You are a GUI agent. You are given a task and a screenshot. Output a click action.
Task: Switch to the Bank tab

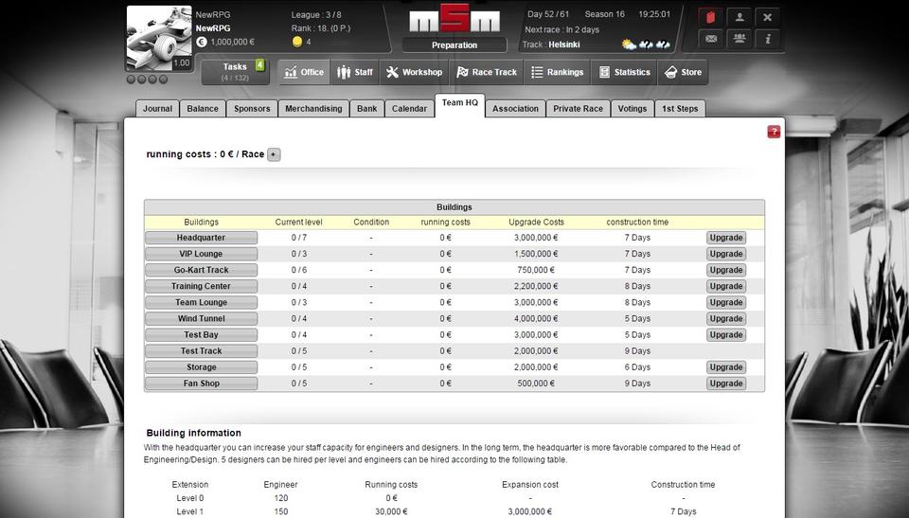[x=367, y=109]
